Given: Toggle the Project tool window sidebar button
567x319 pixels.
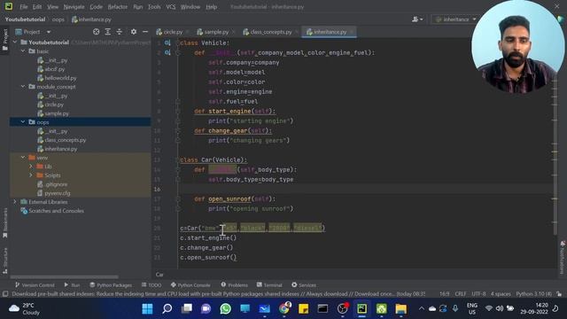Looking at the screenshot, I should pos(5,40).
